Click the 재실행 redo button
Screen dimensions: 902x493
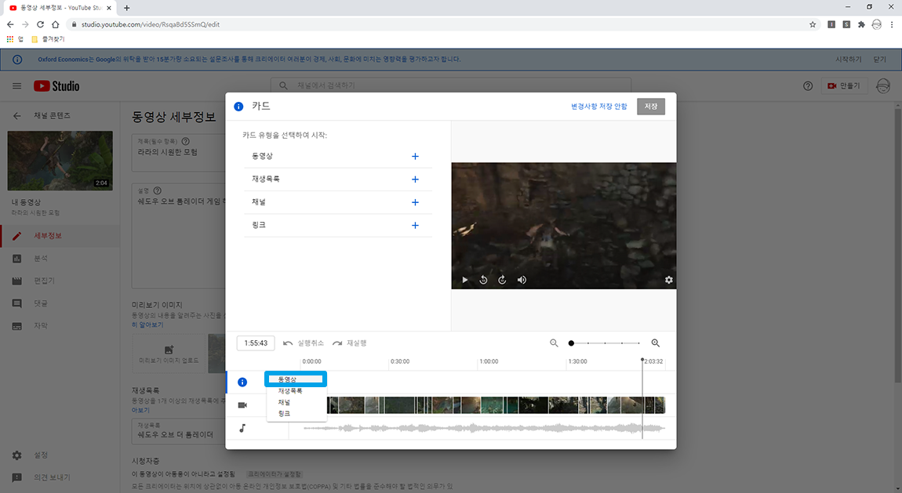pos(349,343)
